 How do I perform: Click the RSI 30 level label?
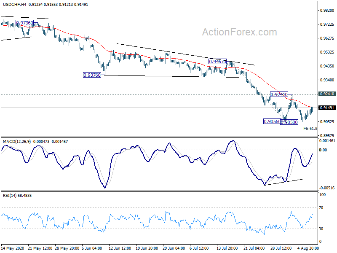[321, 229]
